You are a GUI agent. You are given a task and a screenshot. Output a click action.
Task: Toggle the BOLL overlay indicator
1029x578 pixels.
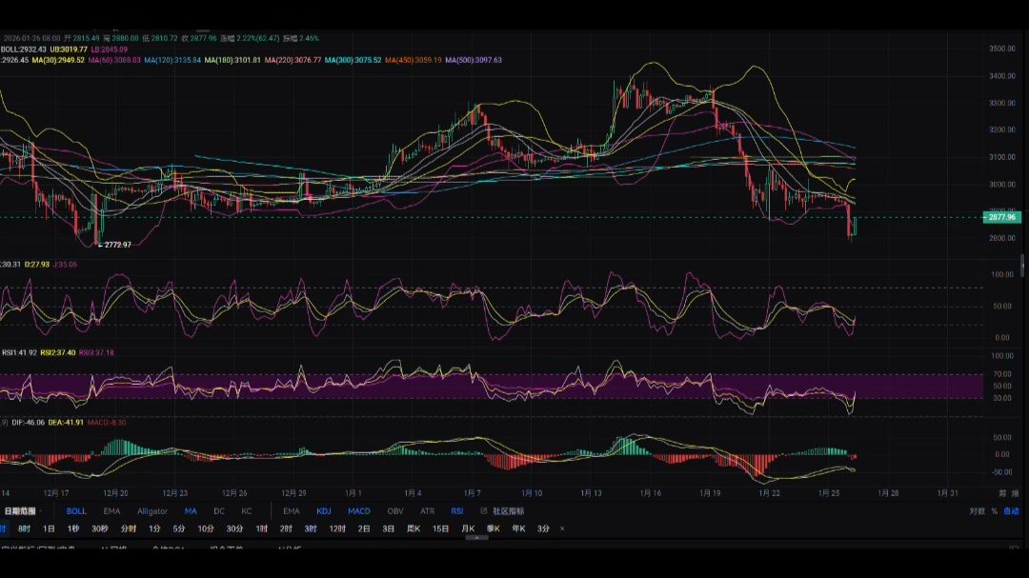[76, 511]
